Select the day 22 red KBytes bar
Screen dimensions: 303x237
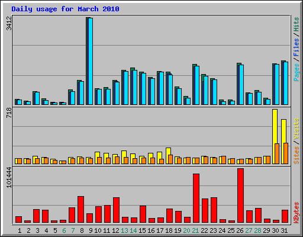(205, 210)
